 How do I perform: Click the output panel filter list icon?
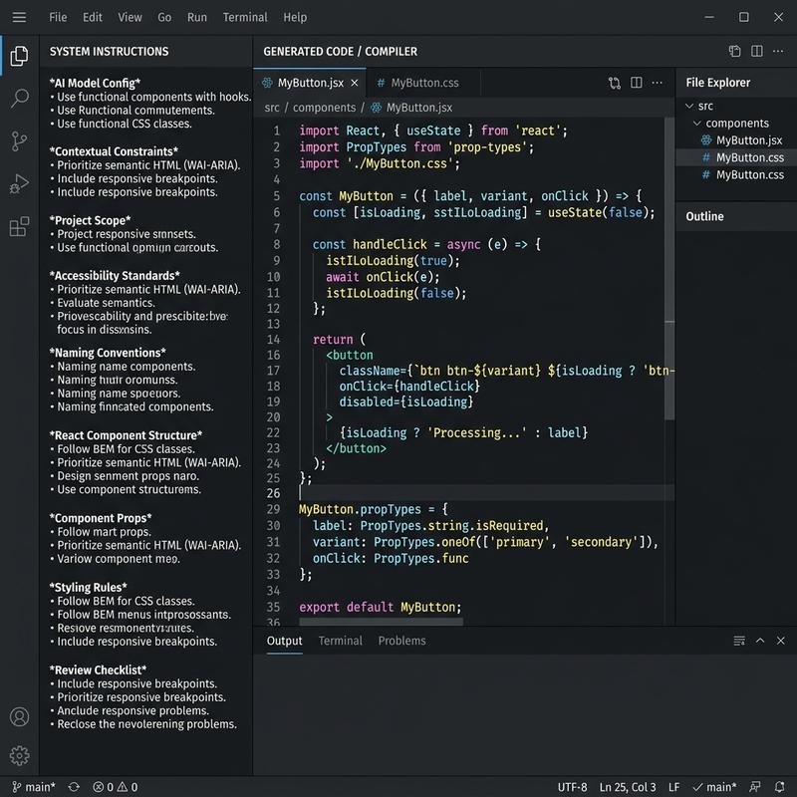click(x=739, y=641)
